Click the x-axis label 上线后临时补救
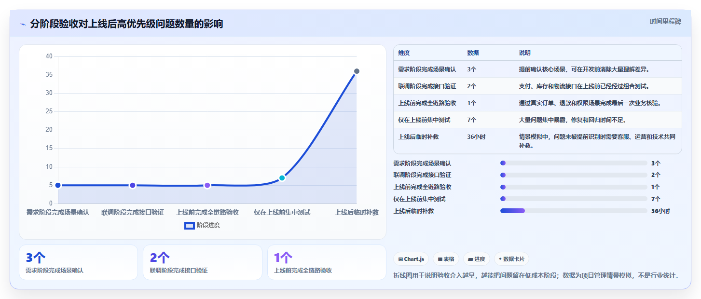The width and height of the screenshot is (701, 299). pos(357,213)
